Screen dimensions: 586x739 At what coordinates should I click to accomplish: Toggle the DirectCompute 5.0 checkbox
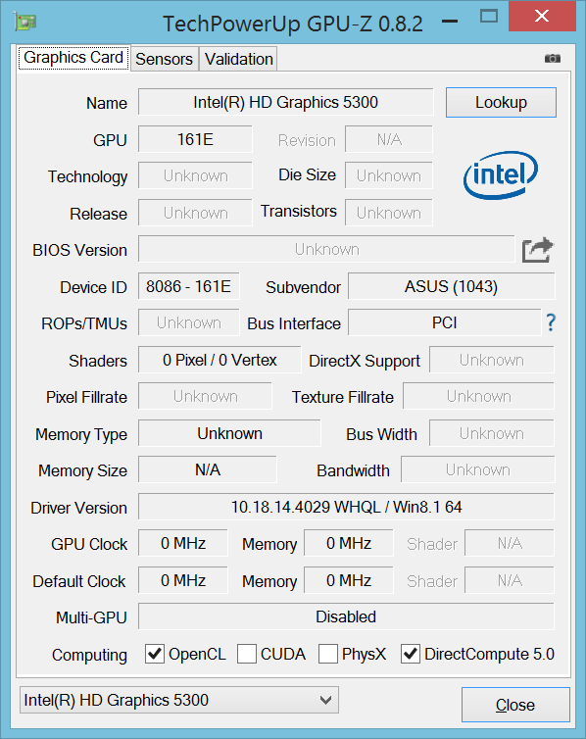410,654
